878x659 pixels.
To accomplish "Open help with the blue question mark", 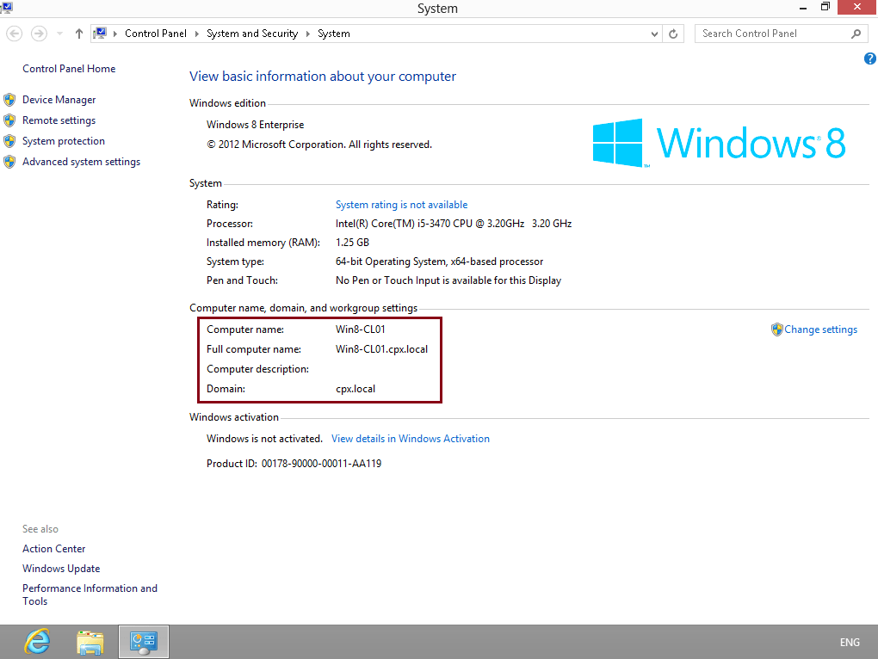I will click(870, 59).
